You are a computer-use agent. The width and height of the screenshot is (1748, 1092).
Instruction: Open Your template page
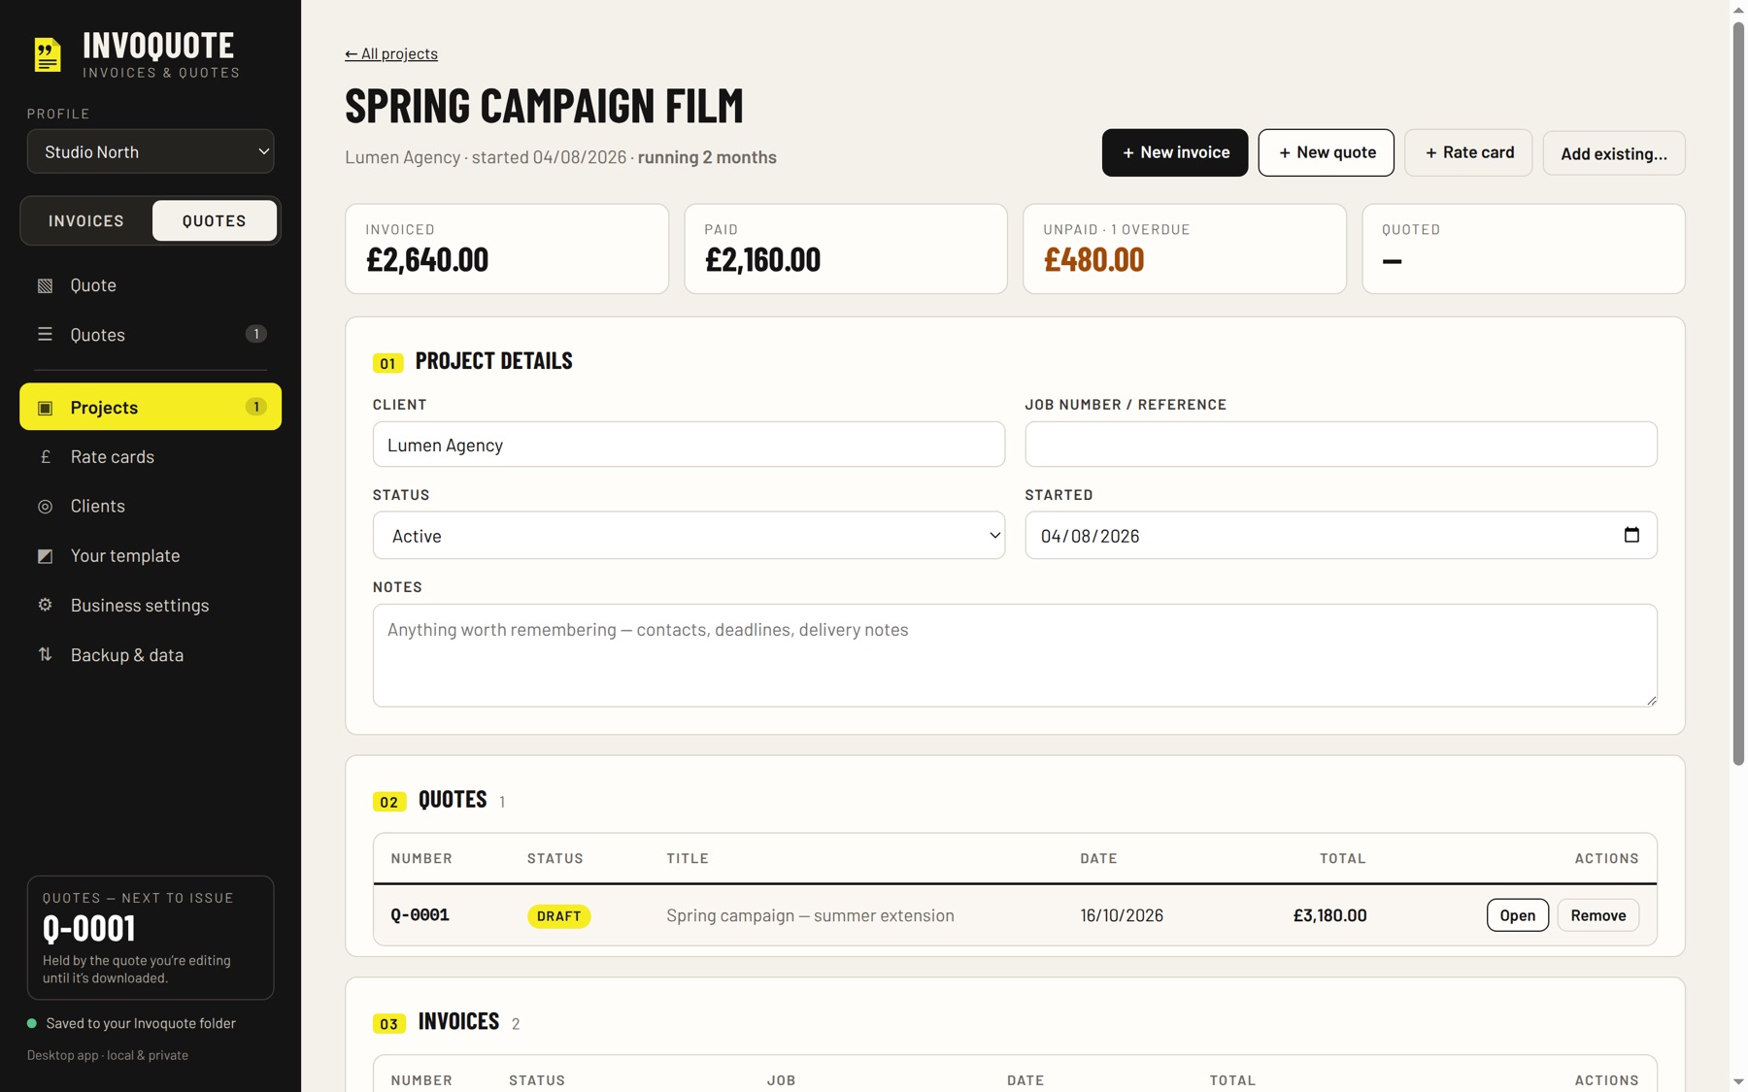(151, 555)
